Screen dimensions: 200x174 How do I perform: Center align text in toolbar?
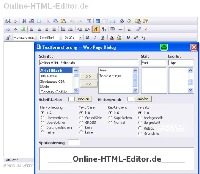pyautogui.click(x=39, y=29)
